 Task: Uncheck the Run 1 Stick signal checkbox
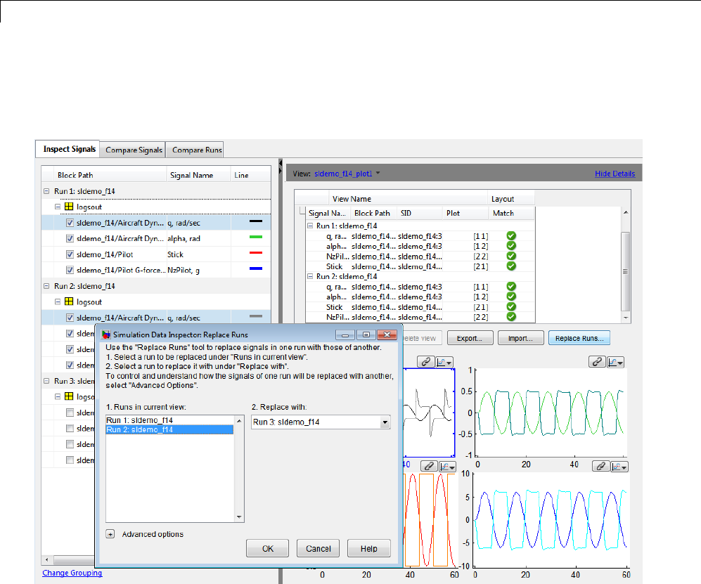point(70,254)
